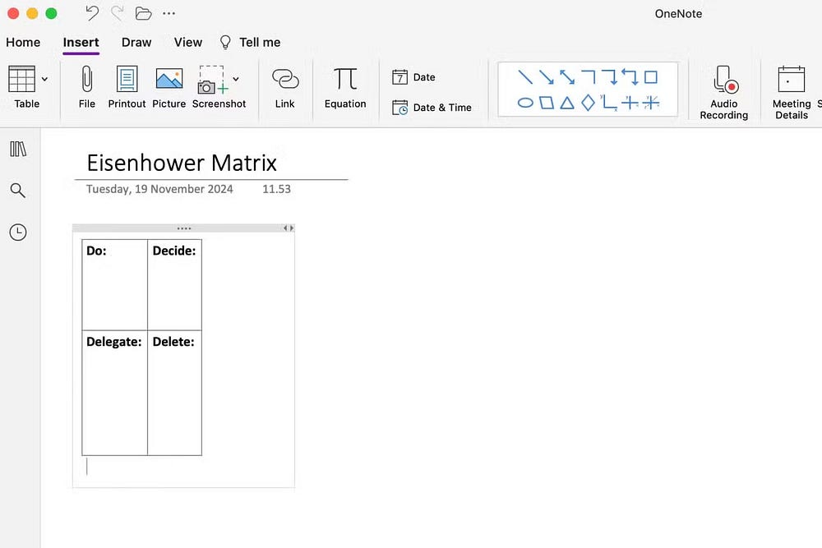The image size is (822, 548).
Task: Switch to the Draw tab
Action: (x=136, y=42)
